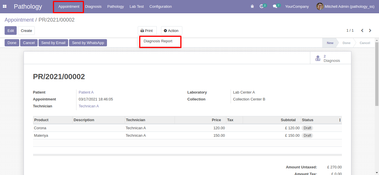Screen dimensions: 379x175
Task: Open the Configuration menu
Action: 160,6
